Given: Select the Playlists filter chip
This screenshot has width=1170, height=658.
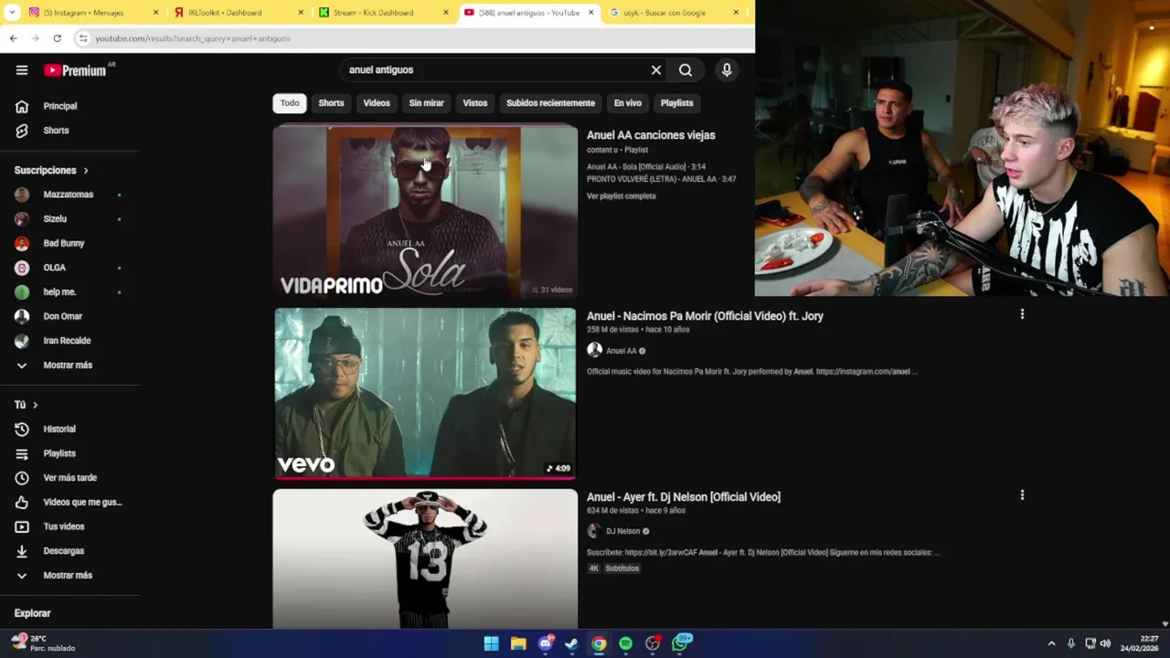Looking at the screenshot, I should click(x=676, y=103).
